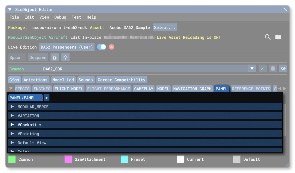Click the asobo-aircraft-da62-sdk package name
The width and height of the screenshot is (295, 173).
point(59,28)
